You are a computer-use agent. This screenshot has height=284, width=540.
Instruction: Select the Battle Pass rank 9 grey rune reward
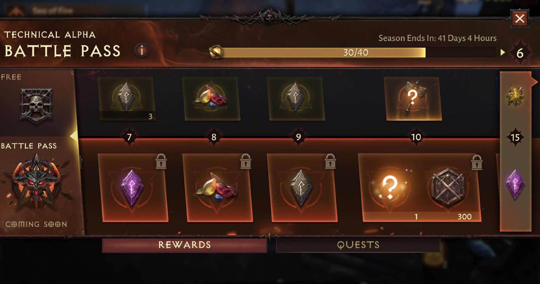[x=302, y=188]
